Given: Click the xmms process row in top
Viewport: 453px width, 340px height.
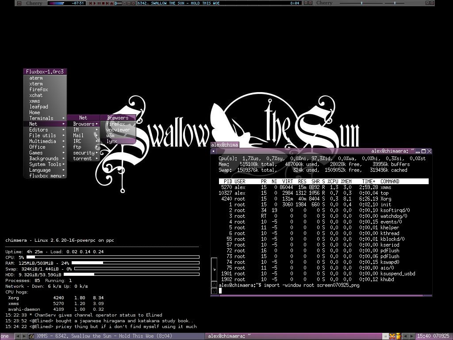Looking at the screenshot, I should click(323, 187).
